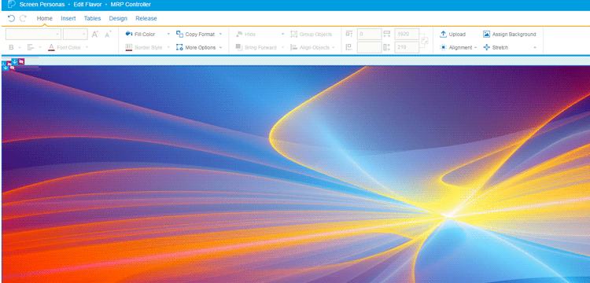Click the Redo arrow icon

point(23,18)
